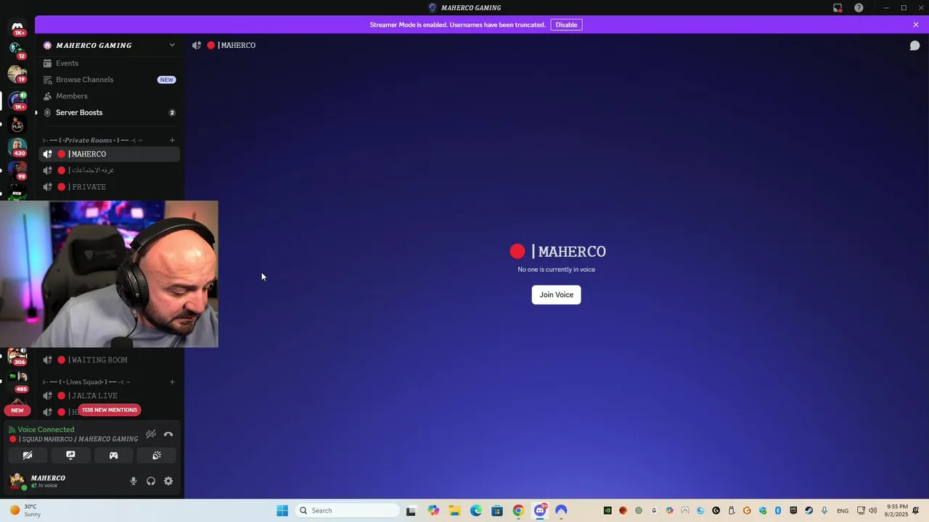Dismiss the Streamer Mode banner
The width and height of the screenshot is (929, 522).
pos(916,25)
